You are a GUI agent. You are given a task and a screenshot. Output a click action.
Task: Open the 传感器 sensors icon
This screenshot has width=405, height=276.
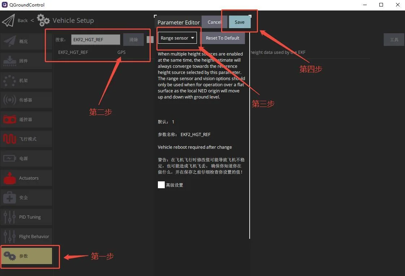[9, 100]
